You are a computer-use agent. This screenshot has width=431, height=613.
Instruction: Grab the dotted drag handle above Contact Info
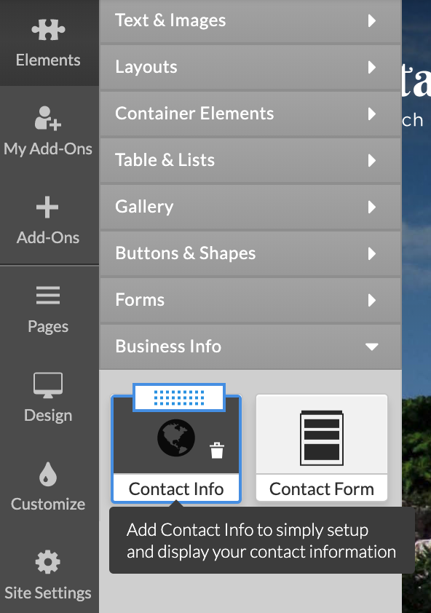coord(179,398)
